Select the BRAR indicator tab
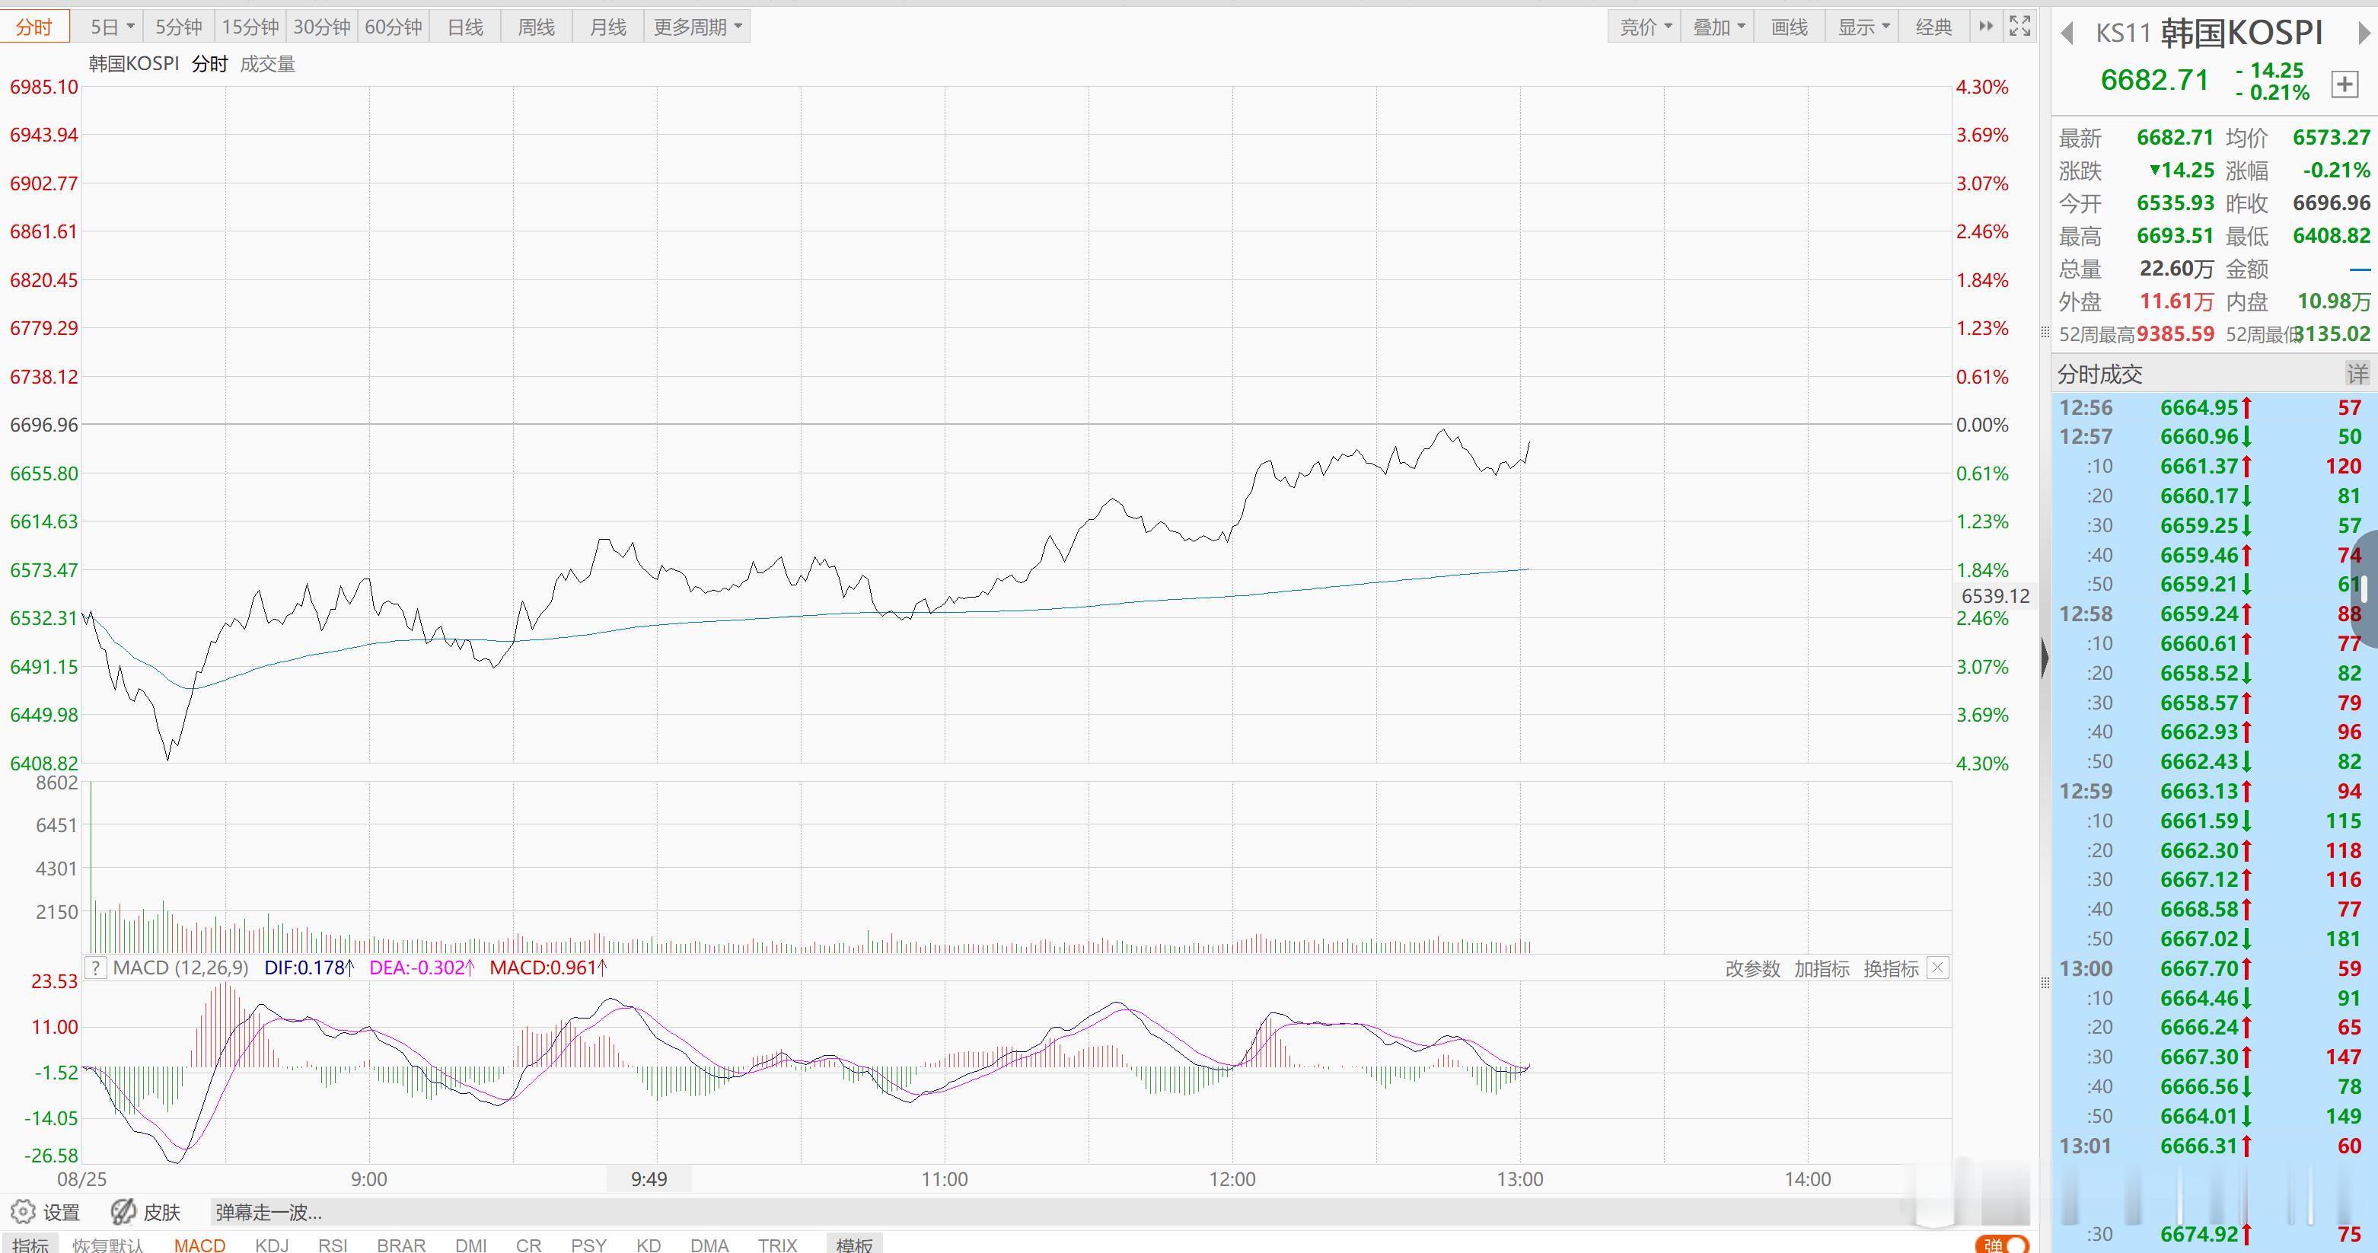2378x1253 pixels. tap(400, 1245)
